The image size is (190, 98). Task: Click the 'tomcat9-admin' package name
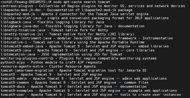(x=14, y=79)
